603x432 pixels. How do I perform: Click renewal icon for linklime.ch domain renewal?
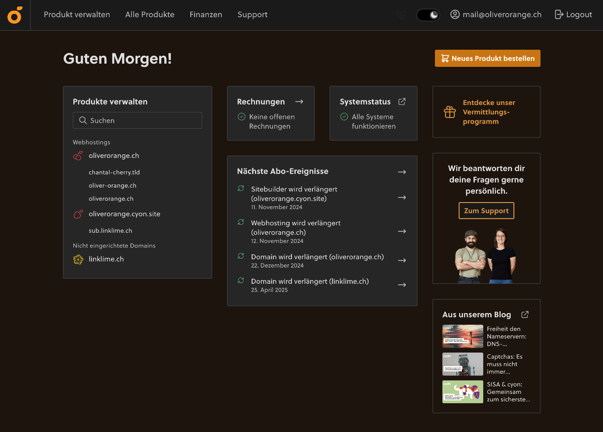point(241,280)
